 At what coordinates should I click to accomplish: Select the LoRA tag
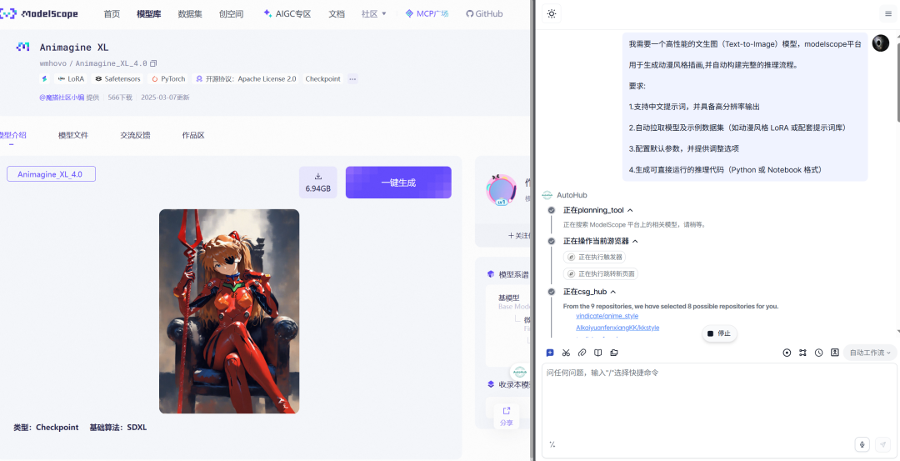click(71, 78)
